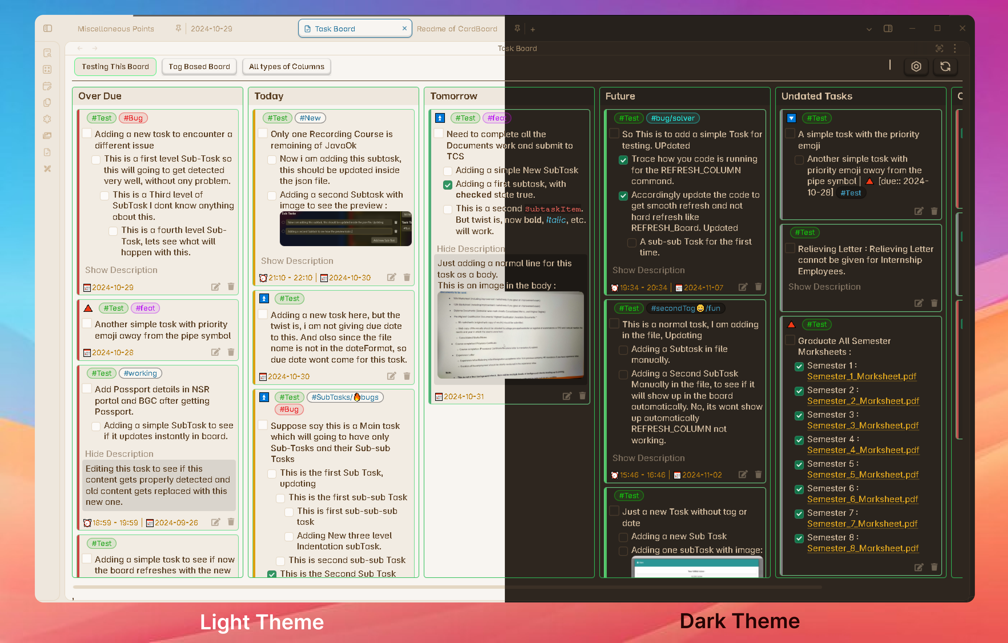
Task: Toggle the left sidebar panel
Action: coord(47,29)
